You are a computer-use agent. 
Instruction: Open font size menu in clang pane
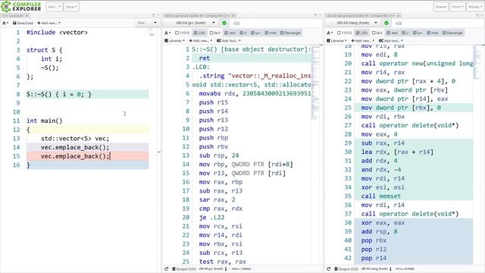[x=330, y=33]
